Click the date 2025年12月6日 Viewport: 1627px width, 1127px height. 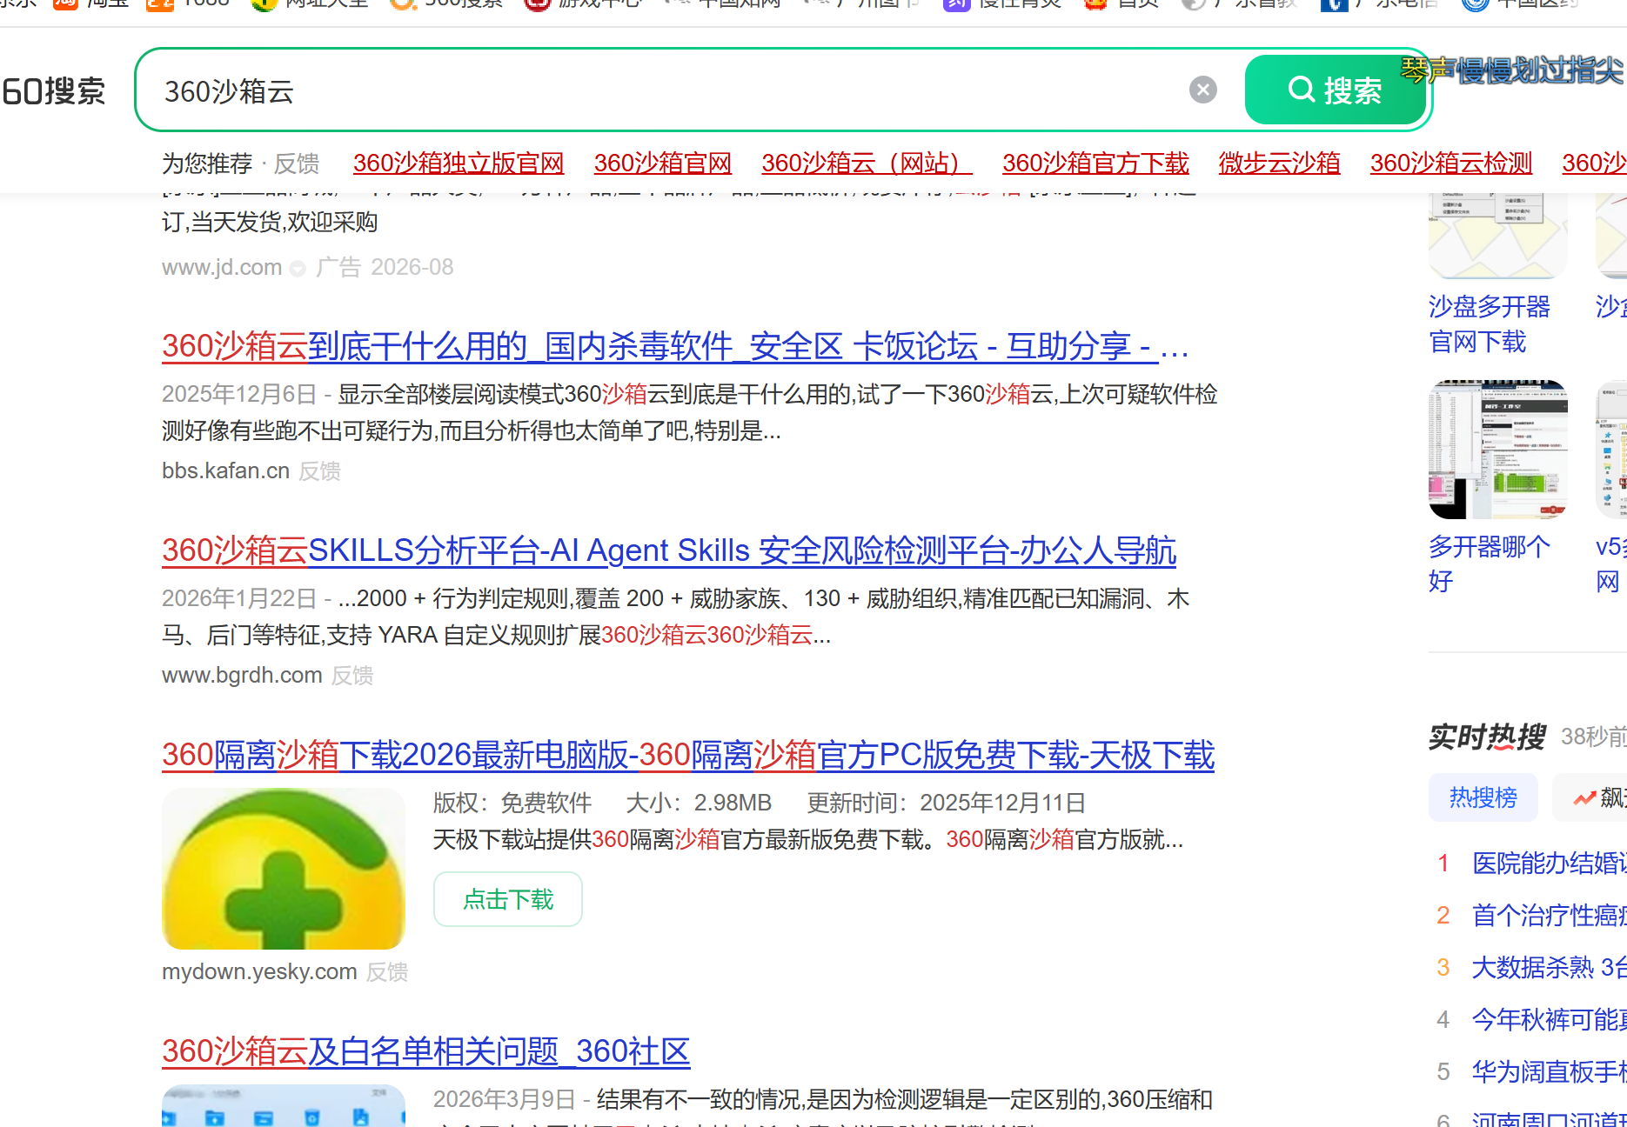(x=239, y=394)
